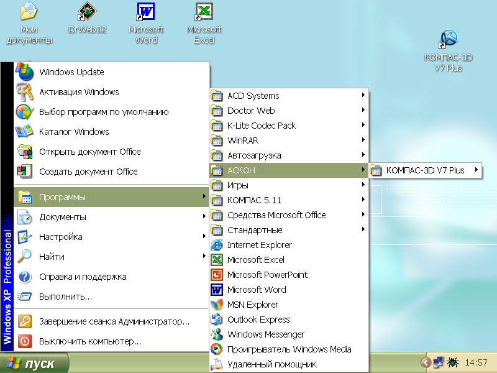Click the Выполнить run icon
This screenshot has height=373, width=497.
coord(25,297)
